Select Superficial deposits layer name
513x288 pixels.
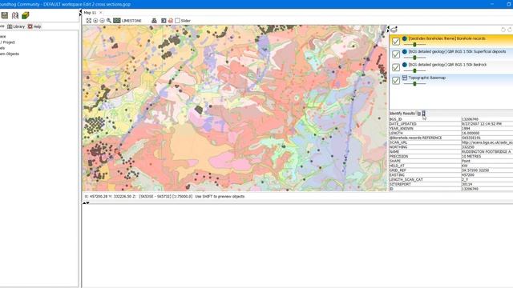click(x=457, y=51)
